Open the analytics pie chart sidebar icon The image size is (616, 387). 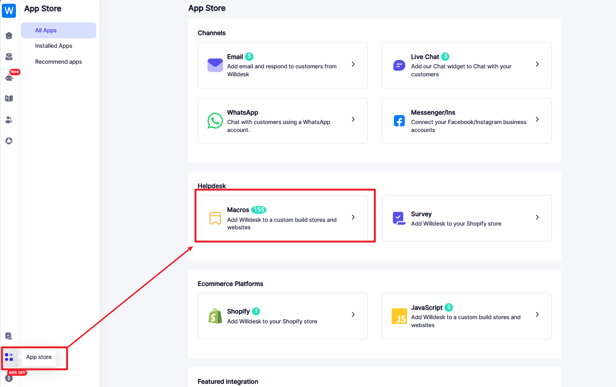pos(9,141)
